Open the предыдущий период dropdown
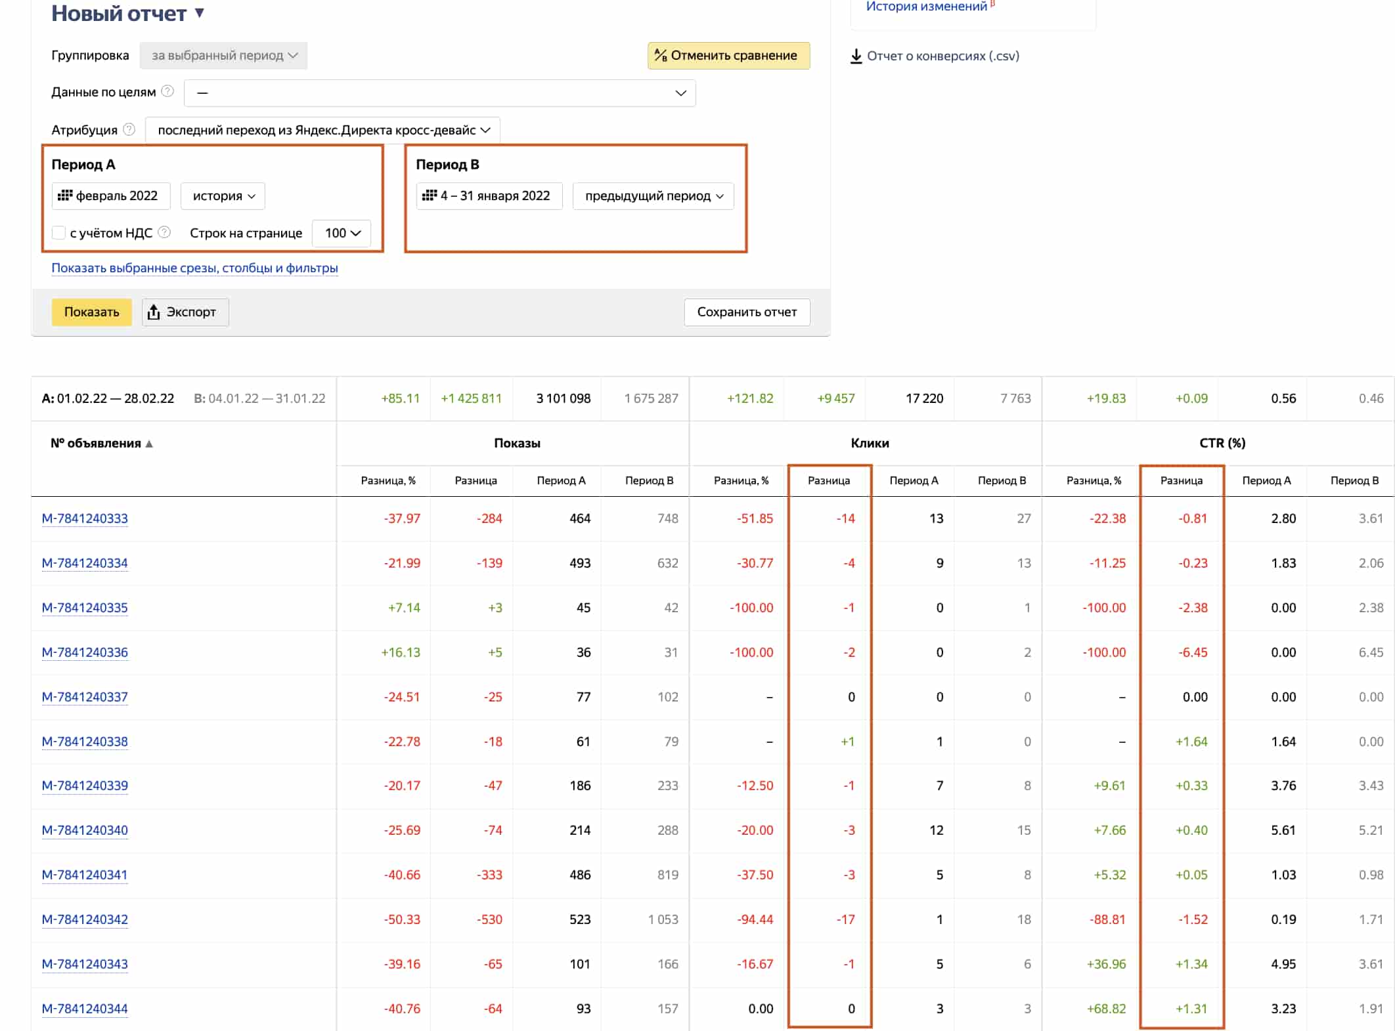This screenshot has width=1395, height=1031. click(653, 196)
